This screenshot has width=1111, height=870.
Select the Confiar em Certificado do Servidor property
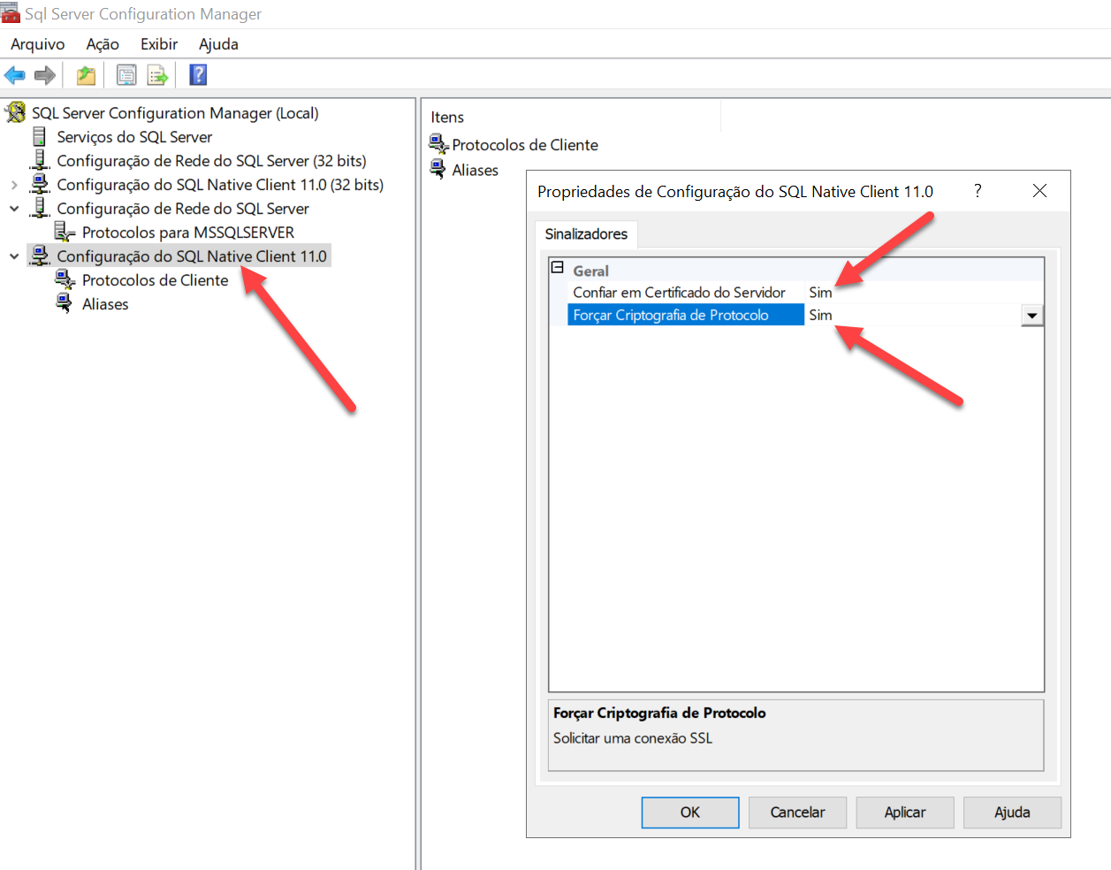point(679,293)
